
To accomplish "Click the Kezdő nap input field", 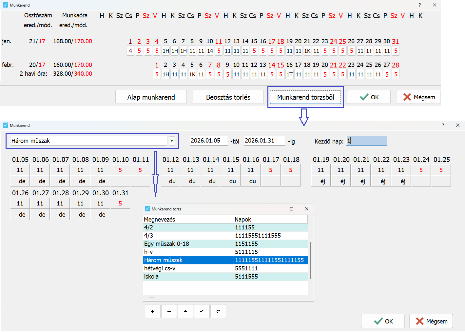I will [367, 141].
